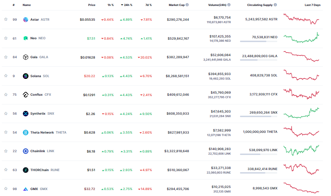
Task: Click Solana market cap $8,268,581,151
Action: [177, 76]
